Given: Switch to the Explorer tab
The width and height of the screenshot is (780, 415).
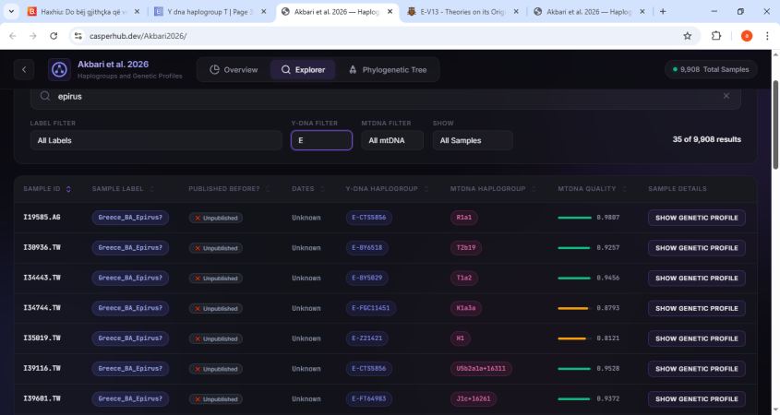Looking at the screenshot, I should click(x=303, y=69).
